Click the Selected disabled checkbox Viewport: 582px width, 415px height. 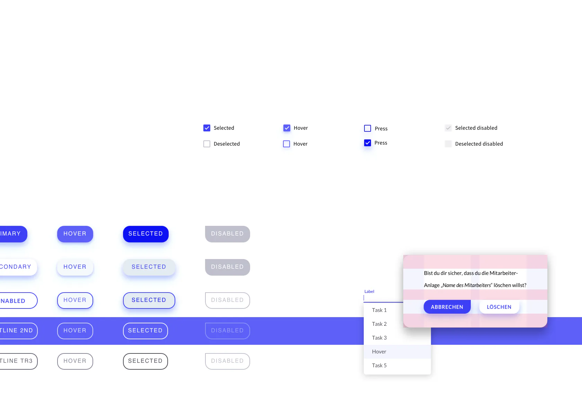pyautogui.click(x=448, y=128)
